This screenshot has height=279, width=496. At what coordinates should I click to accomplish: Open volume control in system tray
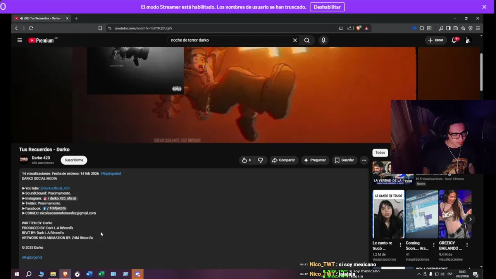pos(442,274)
